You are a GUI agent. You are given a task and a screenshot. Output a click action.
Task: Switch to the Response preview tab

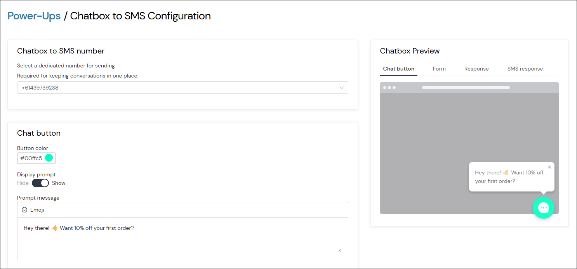(476, 69)
